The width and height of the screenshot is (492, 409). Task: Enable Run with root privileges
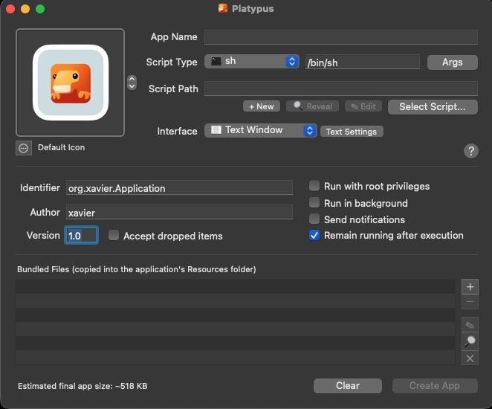click(315, 187)
